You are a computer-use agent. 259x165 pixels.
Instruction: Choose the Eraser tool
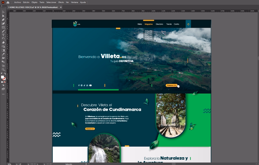tap(3, 43)
